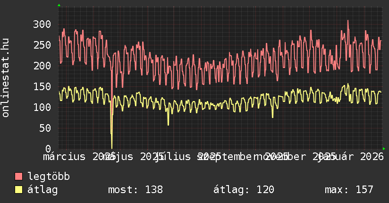389x203 pixels.
Task: Click the green arrow ending the x-axis
Action: (x=383, y=148)
